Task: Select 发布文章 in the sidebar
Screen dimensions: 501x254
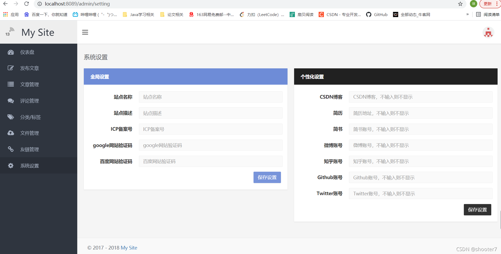Action: (38, 68)
